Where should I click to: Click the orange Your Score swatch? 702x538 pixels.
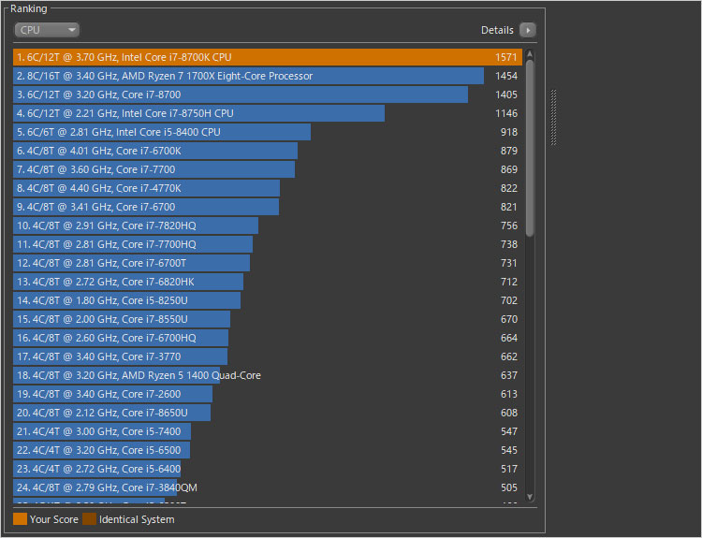pos(20,519)
